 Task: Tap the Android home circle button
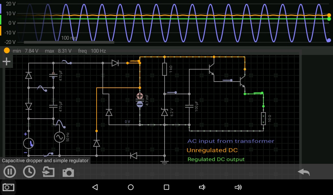[x=131, y=187]
